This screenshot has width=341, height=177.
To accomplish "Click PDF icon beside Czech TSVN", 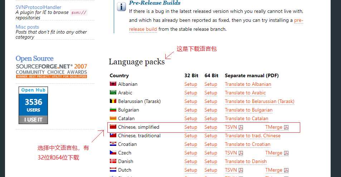I will coord(241,153).
